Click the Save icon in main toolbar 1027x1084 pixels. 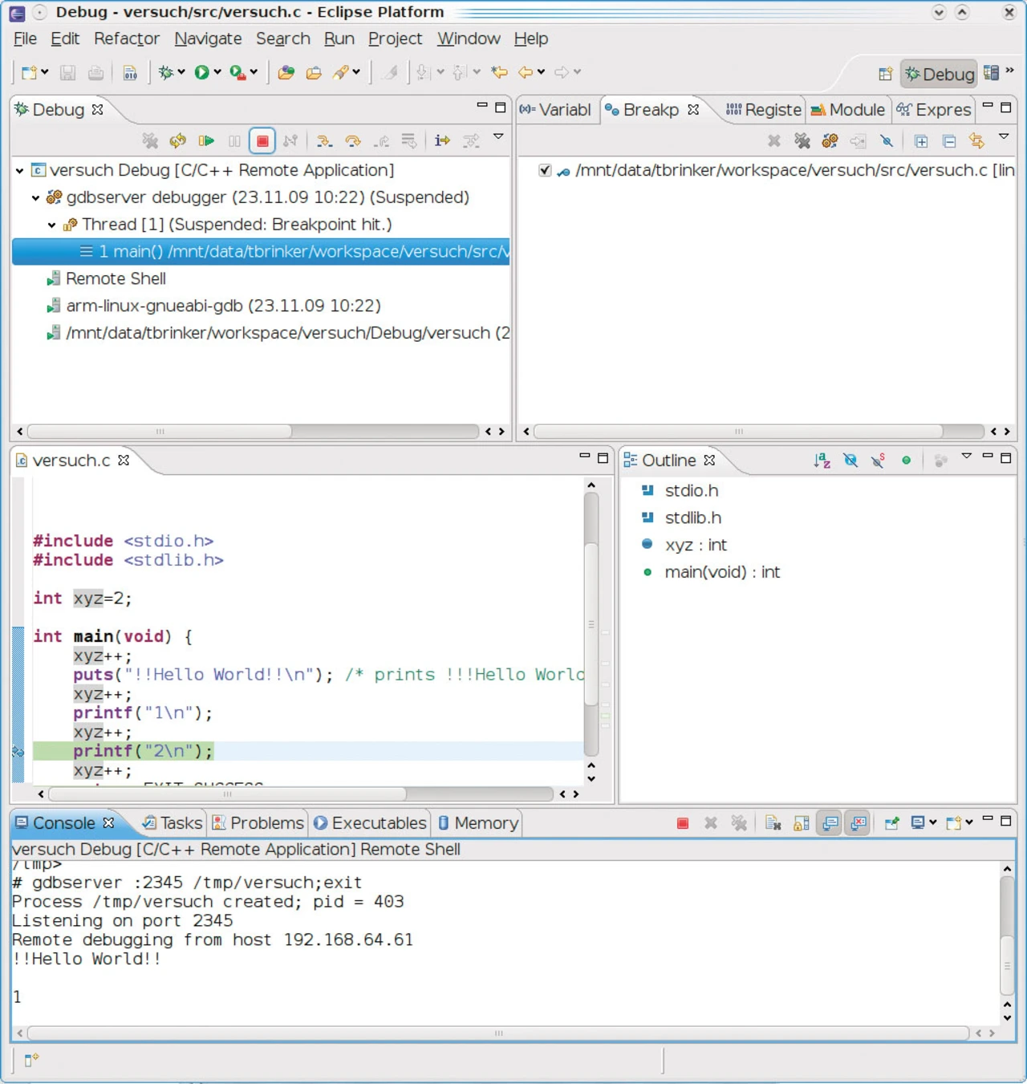pos(68,73)
